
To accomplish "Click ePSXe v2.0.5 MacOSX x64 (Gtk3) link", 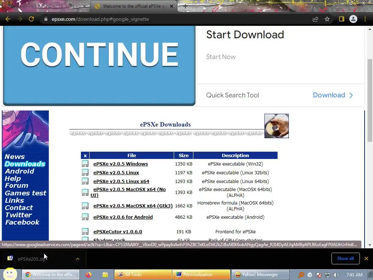I will pyautogui.click(x=133, y=206).
